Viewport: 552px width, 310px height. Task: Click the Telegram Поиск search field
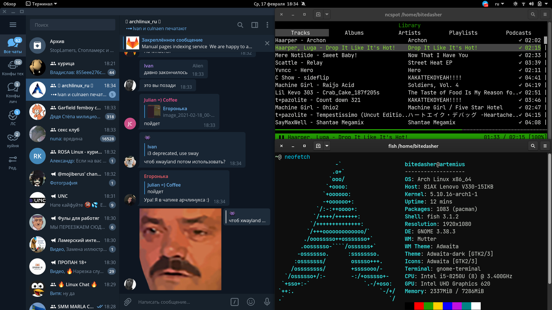(72, 25)
